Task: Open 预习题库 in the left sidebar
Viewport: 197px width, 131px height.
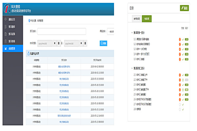Action: point(12,27)
